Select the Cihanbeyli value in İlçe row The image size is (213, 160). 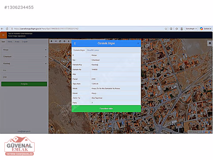[x=95, y=60]
